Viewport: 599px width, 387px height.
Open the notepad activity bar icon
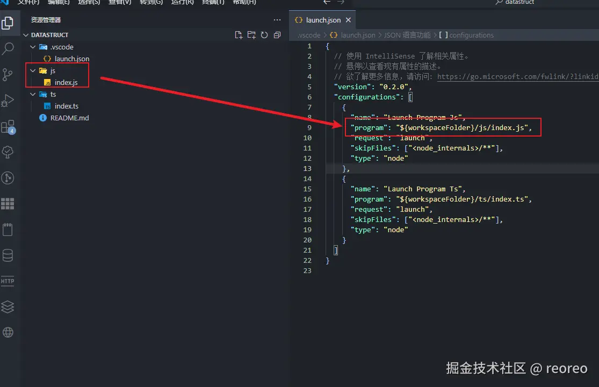pyautogui.click(x=8, y=230)
